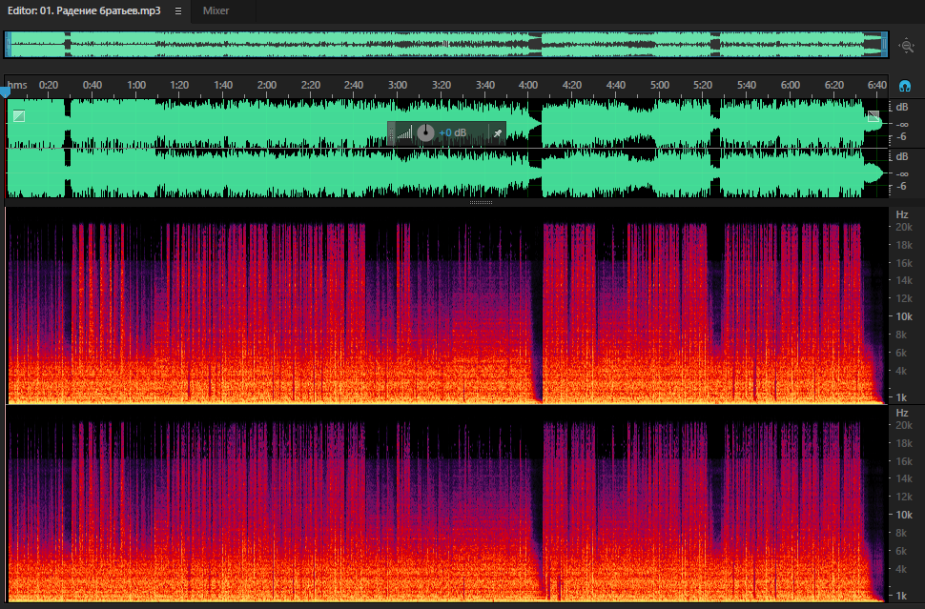Click the hms time format label

tap(17, 85)
